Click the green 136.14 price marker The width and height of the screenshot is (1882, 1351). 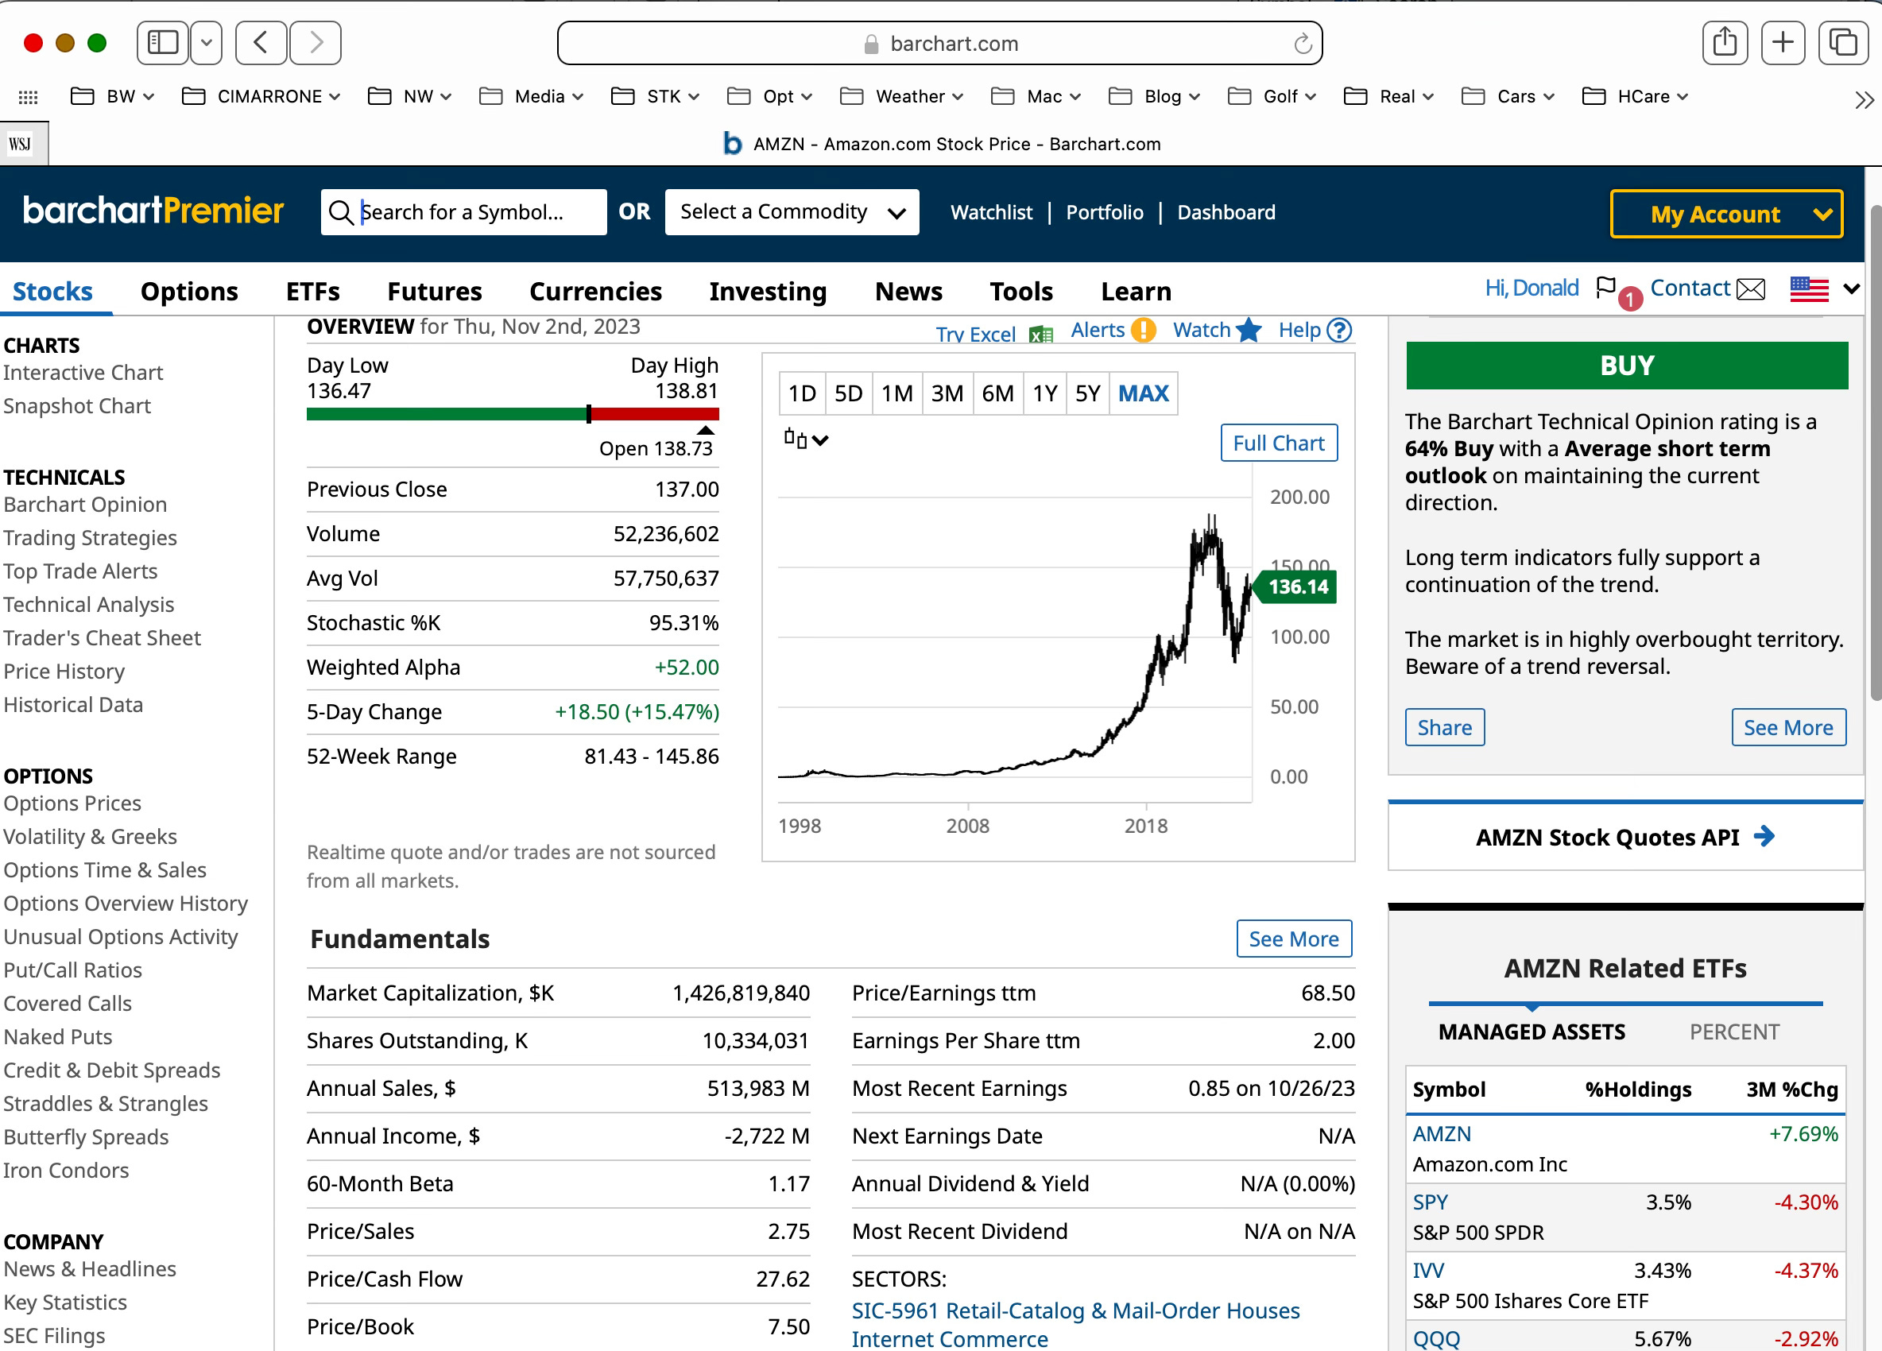(x=1295, y=586)
